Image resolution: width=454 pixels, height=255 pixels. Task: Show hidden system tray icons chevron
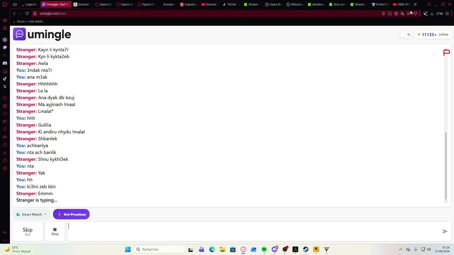(x=400, y=249)
